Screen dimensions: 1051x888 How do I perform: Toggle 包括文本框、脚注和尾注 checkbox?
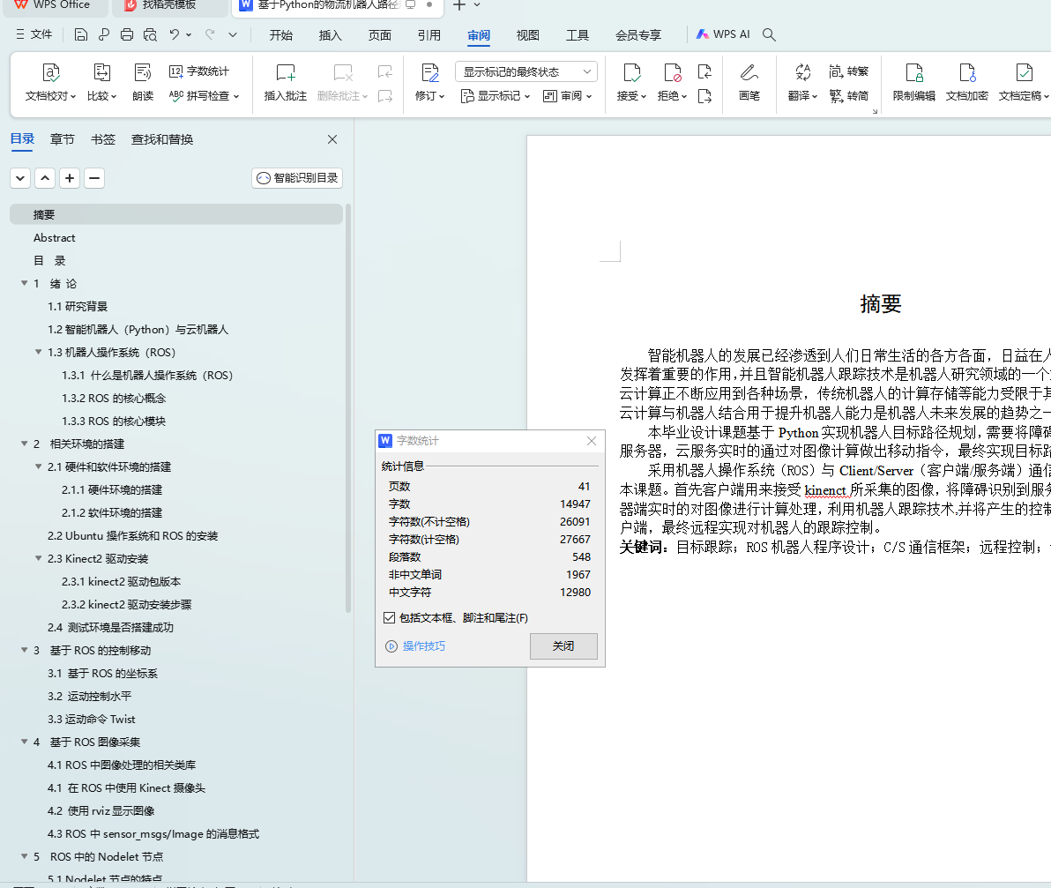[x=390, y=618]
